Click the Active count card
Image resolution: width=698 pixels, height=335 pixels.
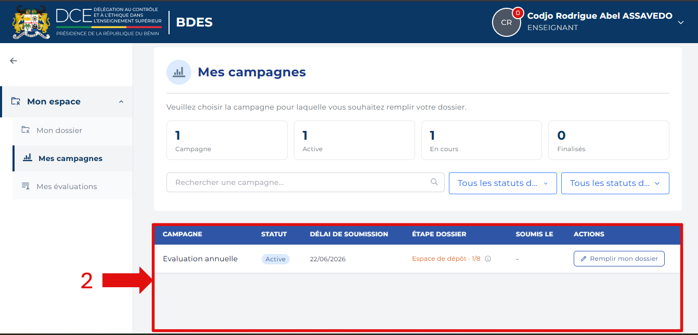354,140
